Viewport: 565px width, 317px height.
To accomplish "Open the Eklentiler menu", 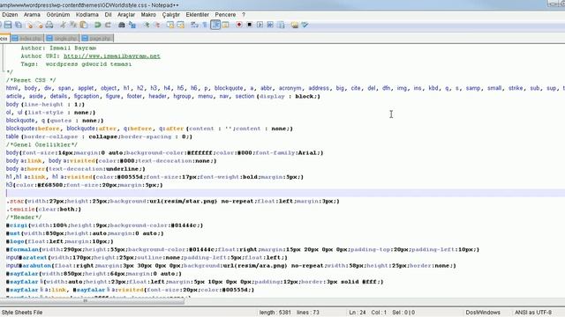I will click(198, 15).
